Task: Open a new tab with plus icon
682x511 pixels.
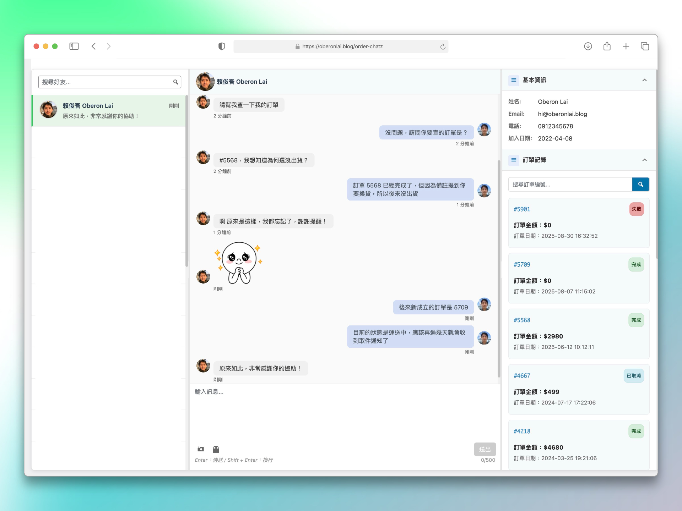Action: (x=626, y=46)
